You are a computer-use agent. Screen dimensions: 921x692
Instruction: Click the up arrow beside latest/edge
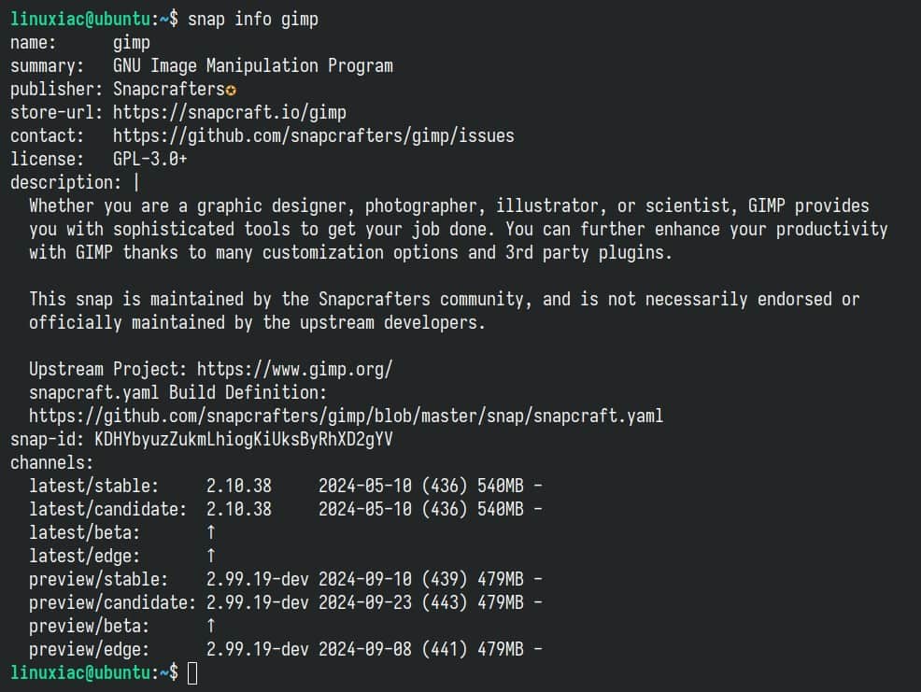point(211,556)
